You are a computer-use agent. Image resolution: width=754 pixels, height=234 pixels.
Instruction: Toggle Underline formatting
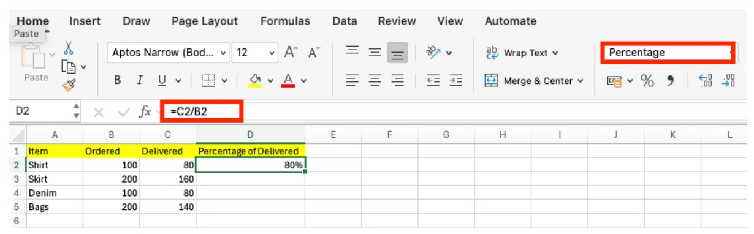[x=162, y=80]
